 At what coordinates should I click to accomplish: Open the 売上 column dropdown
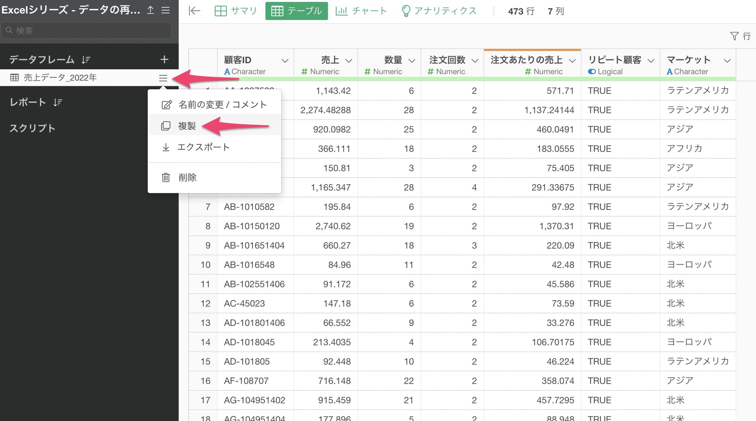[x=348, y=61]
